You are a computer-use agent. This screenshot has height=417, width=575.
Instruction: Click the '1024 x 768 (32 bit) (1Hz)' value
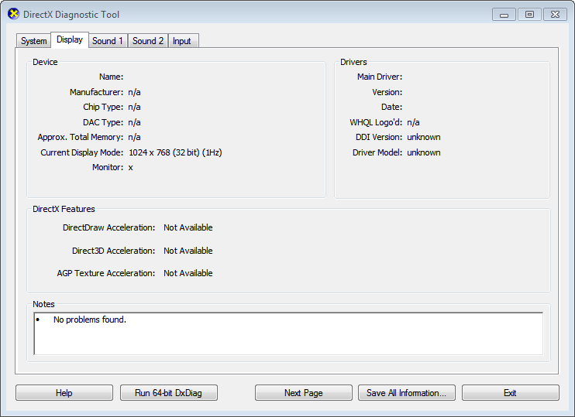click(x=175, y=152)
